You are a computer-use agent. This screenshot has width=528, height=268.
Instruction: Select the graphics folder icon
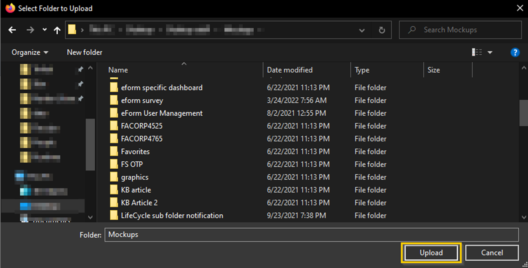[x=114, y=177]
